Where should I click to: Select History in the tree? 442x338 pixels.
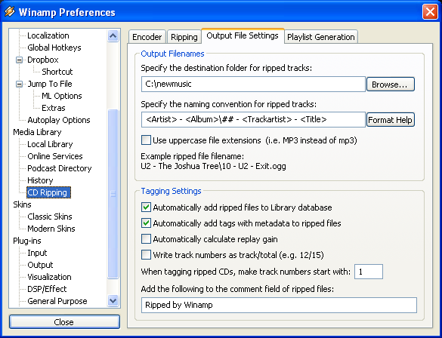coord(40,180)
